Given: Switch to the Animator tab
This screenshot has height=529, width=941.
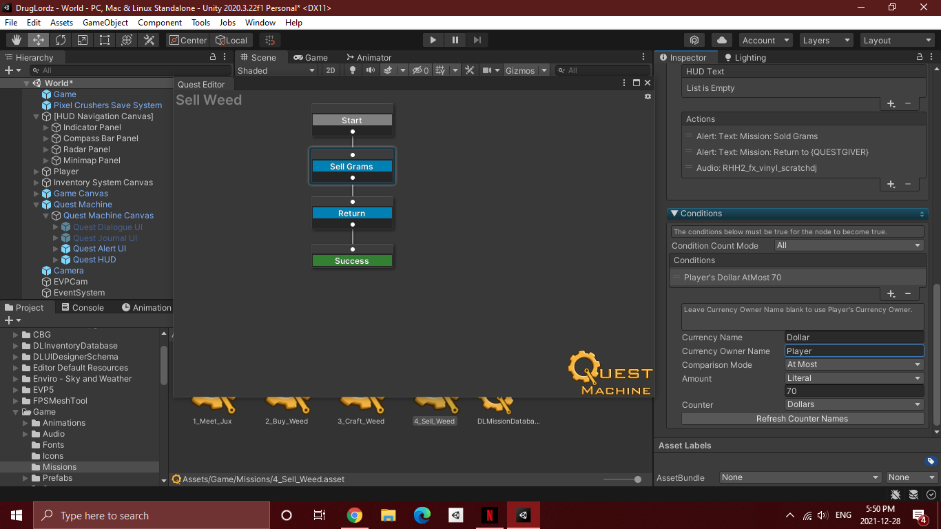Looking at the screenshot, I should coord(369,57).
